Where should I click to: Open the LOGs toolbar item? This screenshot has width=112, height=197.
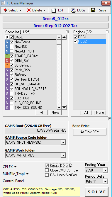coord(78,10)
